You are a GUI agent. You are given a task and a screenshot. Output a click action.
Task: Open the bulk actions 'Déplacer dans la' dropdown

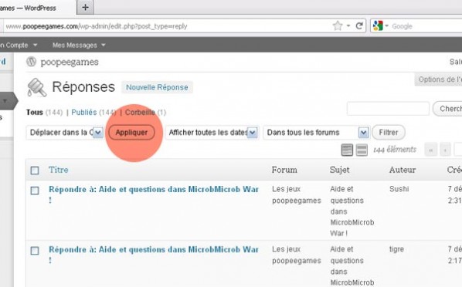click(x=65, y=133)
